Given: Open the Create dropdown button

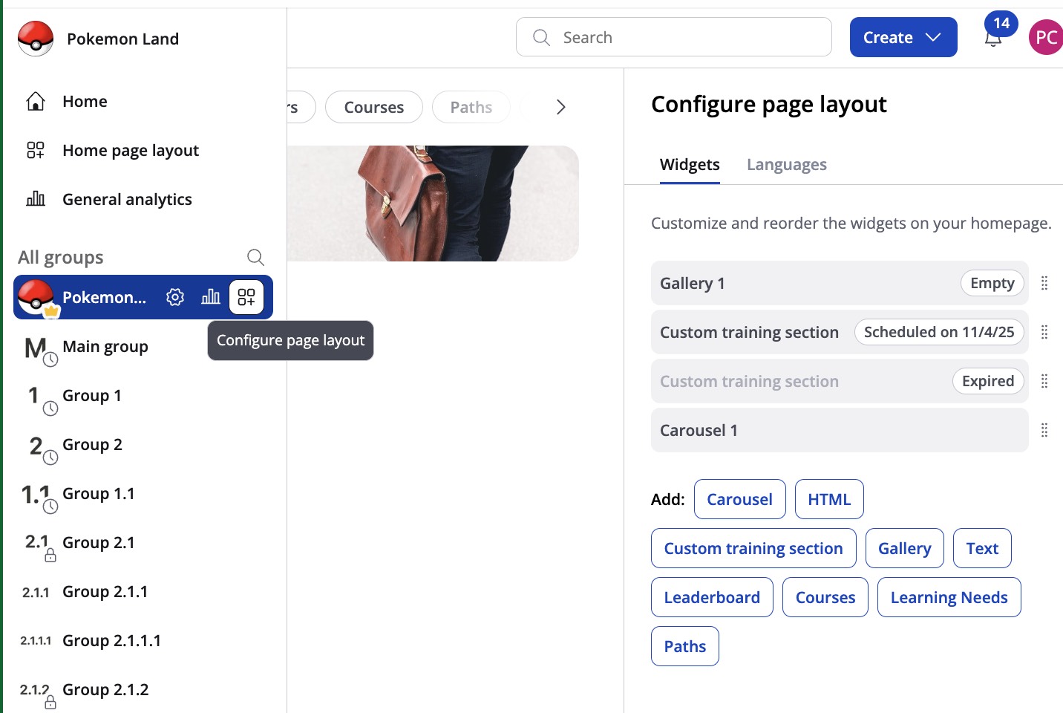Looking at the screenshot, I should pos(903,37).
